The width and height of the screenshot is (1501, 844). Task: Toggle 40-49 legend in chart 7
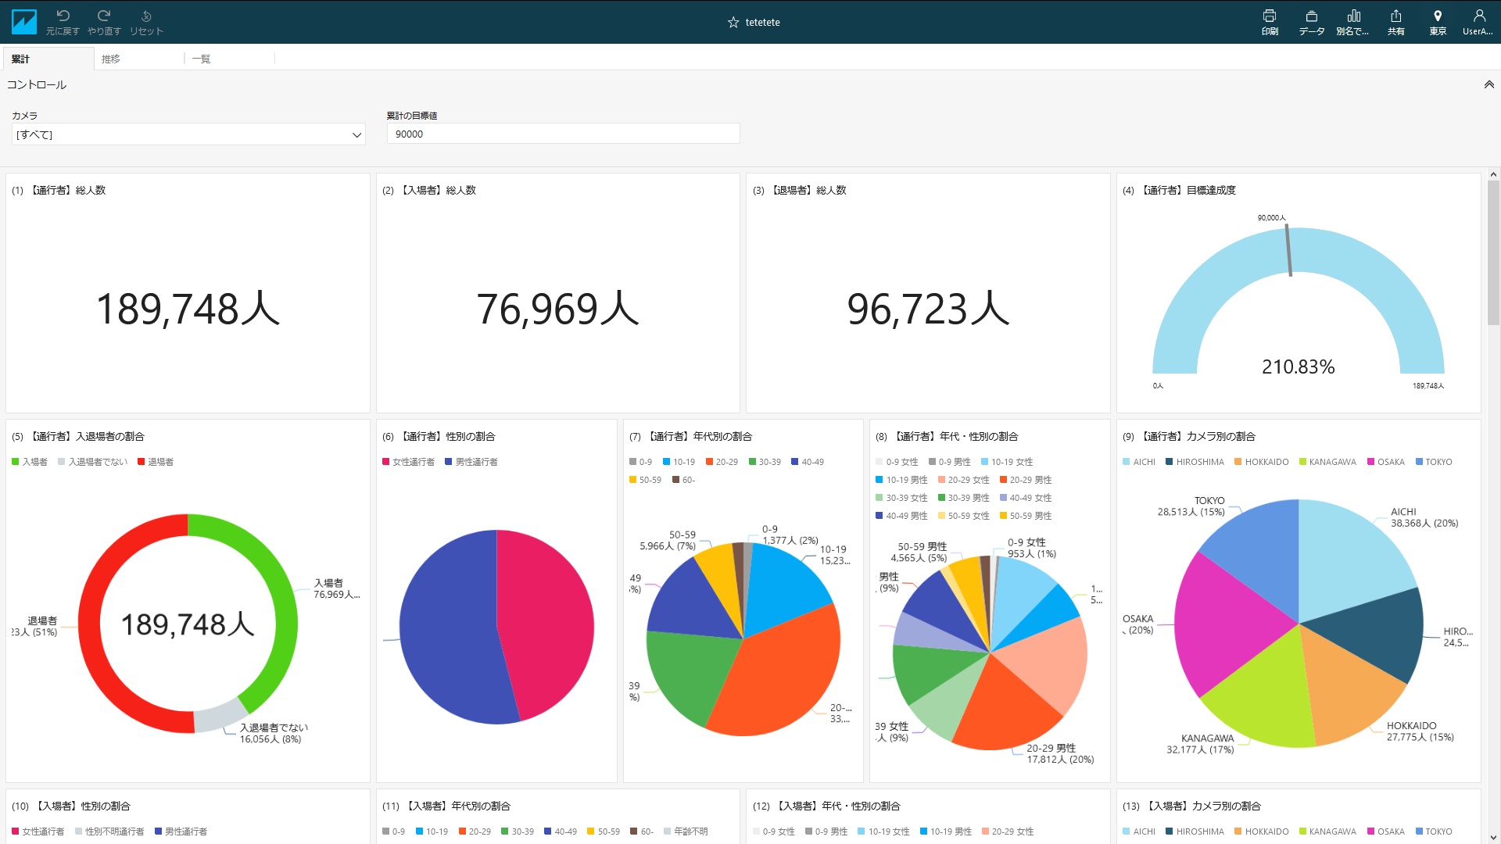808,462
